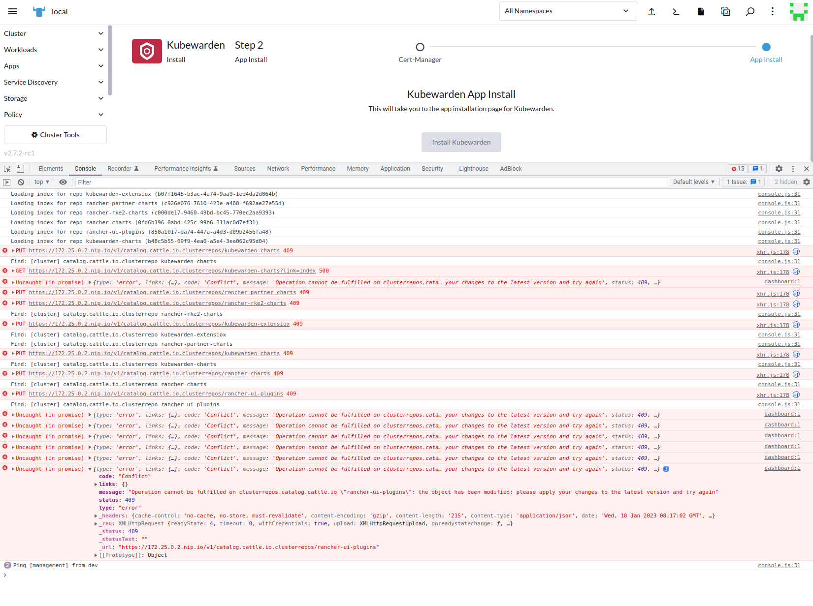Switch to the Network tab
Viewport: 813px width, 606px height.
point(278,169)
